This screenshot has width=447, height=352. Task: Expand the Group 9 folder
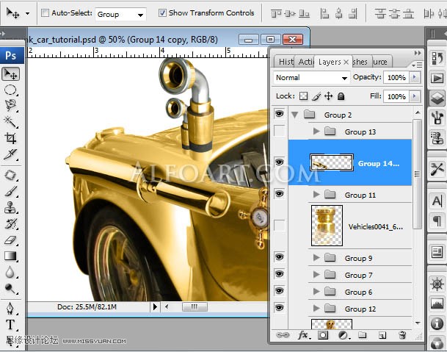point(316,258)
